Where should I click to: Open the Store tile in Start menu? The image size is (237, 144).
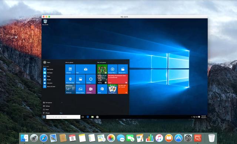click(x=102, y=89)
